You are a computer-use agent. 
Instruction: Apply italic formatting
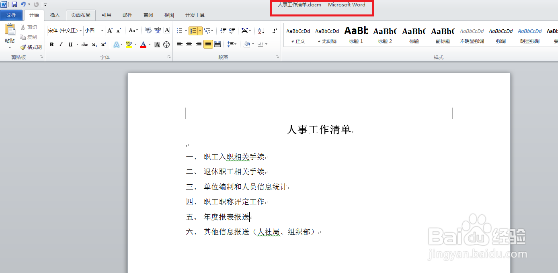point(61,44)
